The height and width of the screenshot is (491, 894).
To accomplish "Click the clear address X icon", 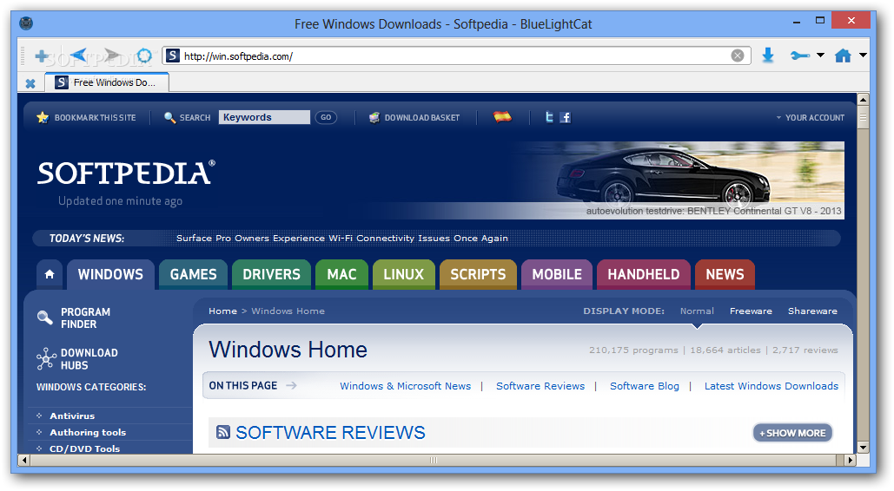I will click(738, 56).
